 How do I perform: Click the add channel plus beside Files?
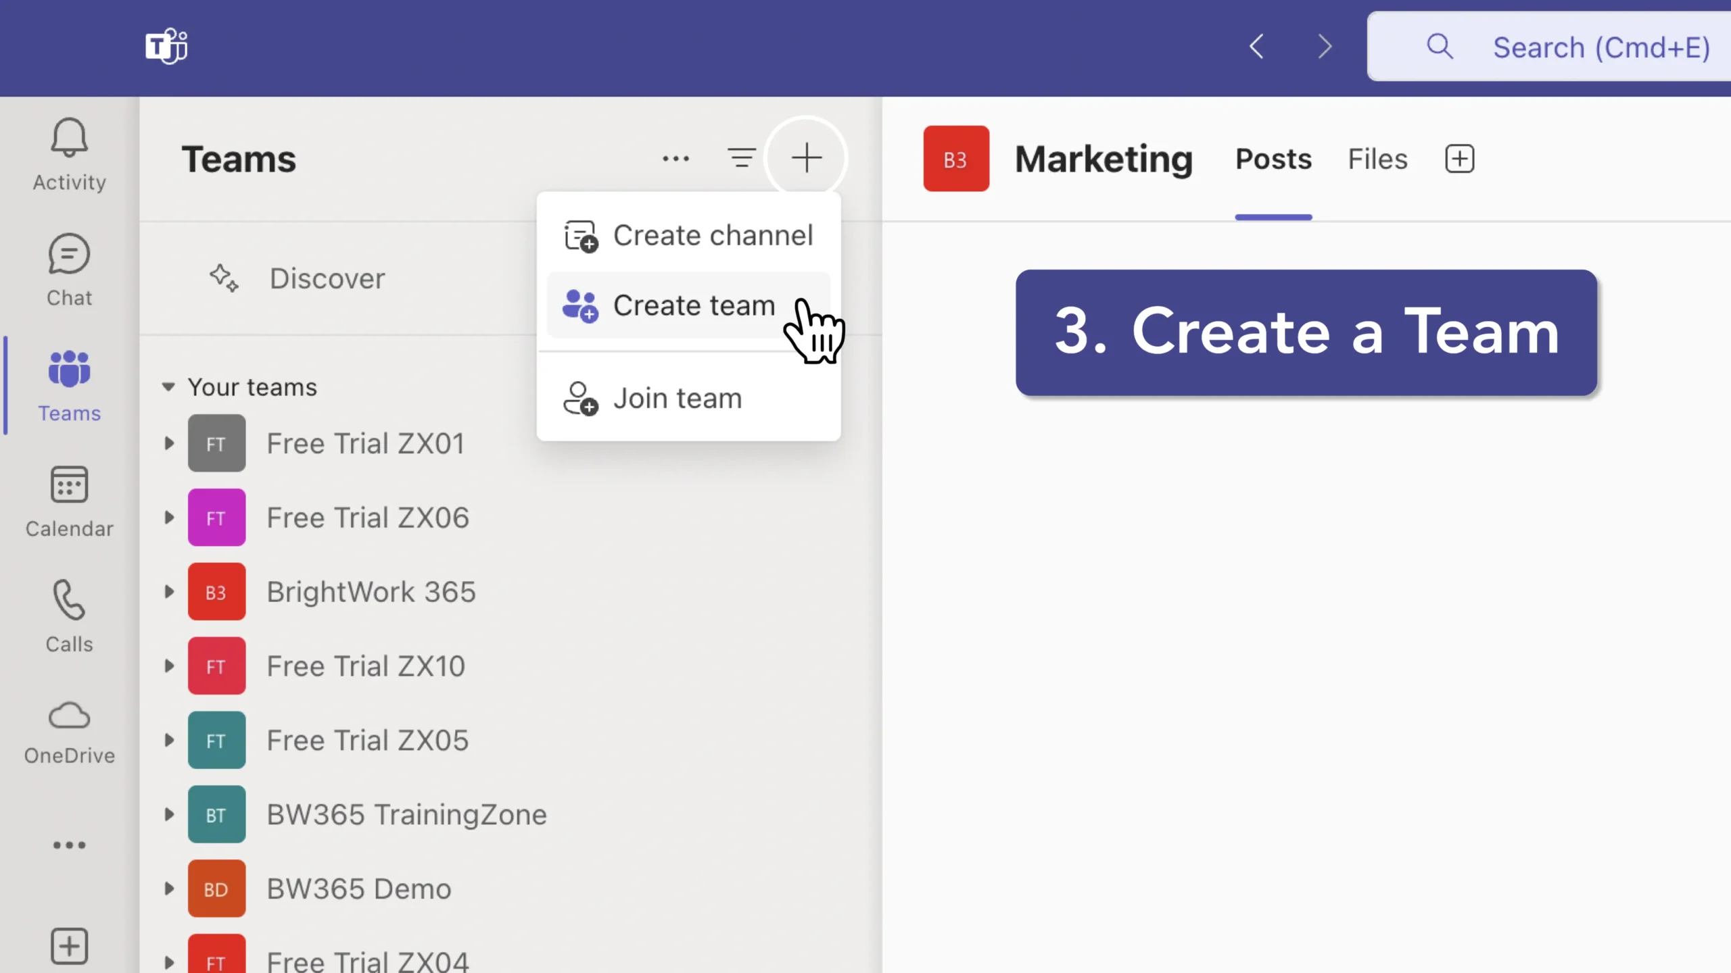(1459, 158)
